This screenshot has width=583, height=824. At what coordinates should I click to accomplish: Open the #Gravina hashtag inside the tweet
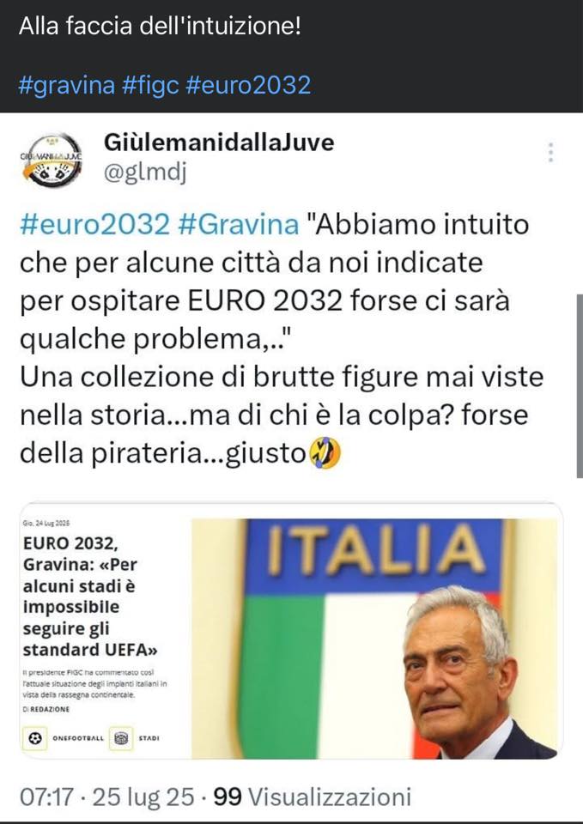tap(238, 224)
